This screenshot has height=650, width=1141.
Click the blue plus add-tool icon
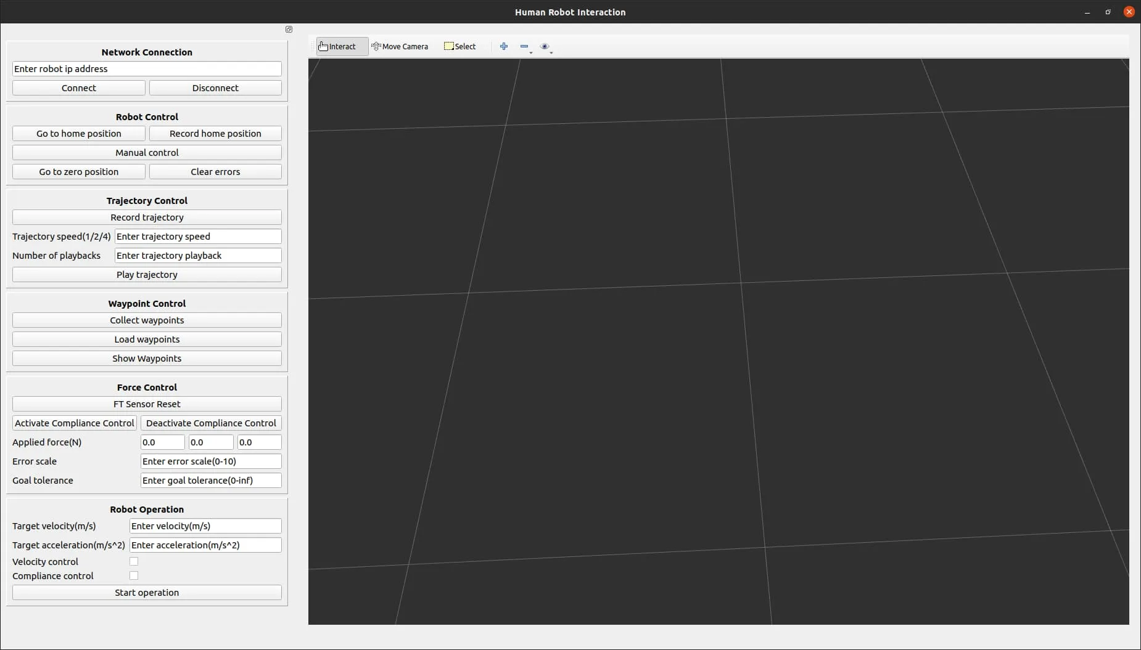pos(504,47)
